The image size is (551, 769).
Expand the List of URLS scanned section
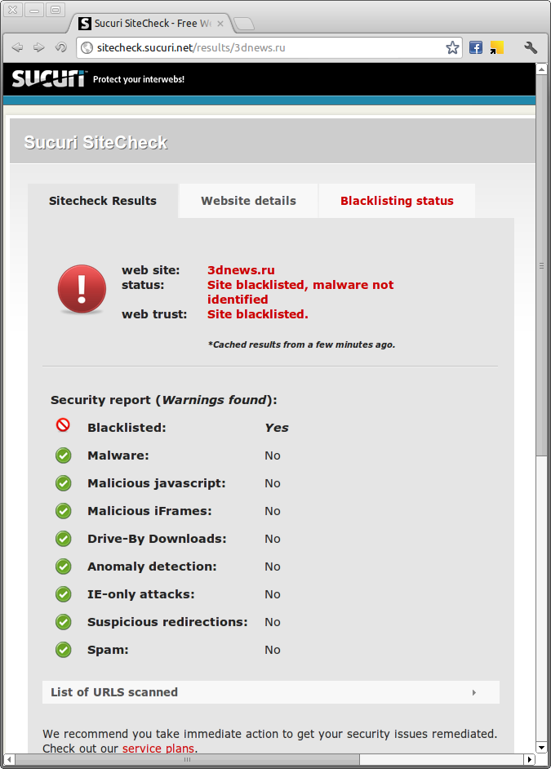(270, 692)
